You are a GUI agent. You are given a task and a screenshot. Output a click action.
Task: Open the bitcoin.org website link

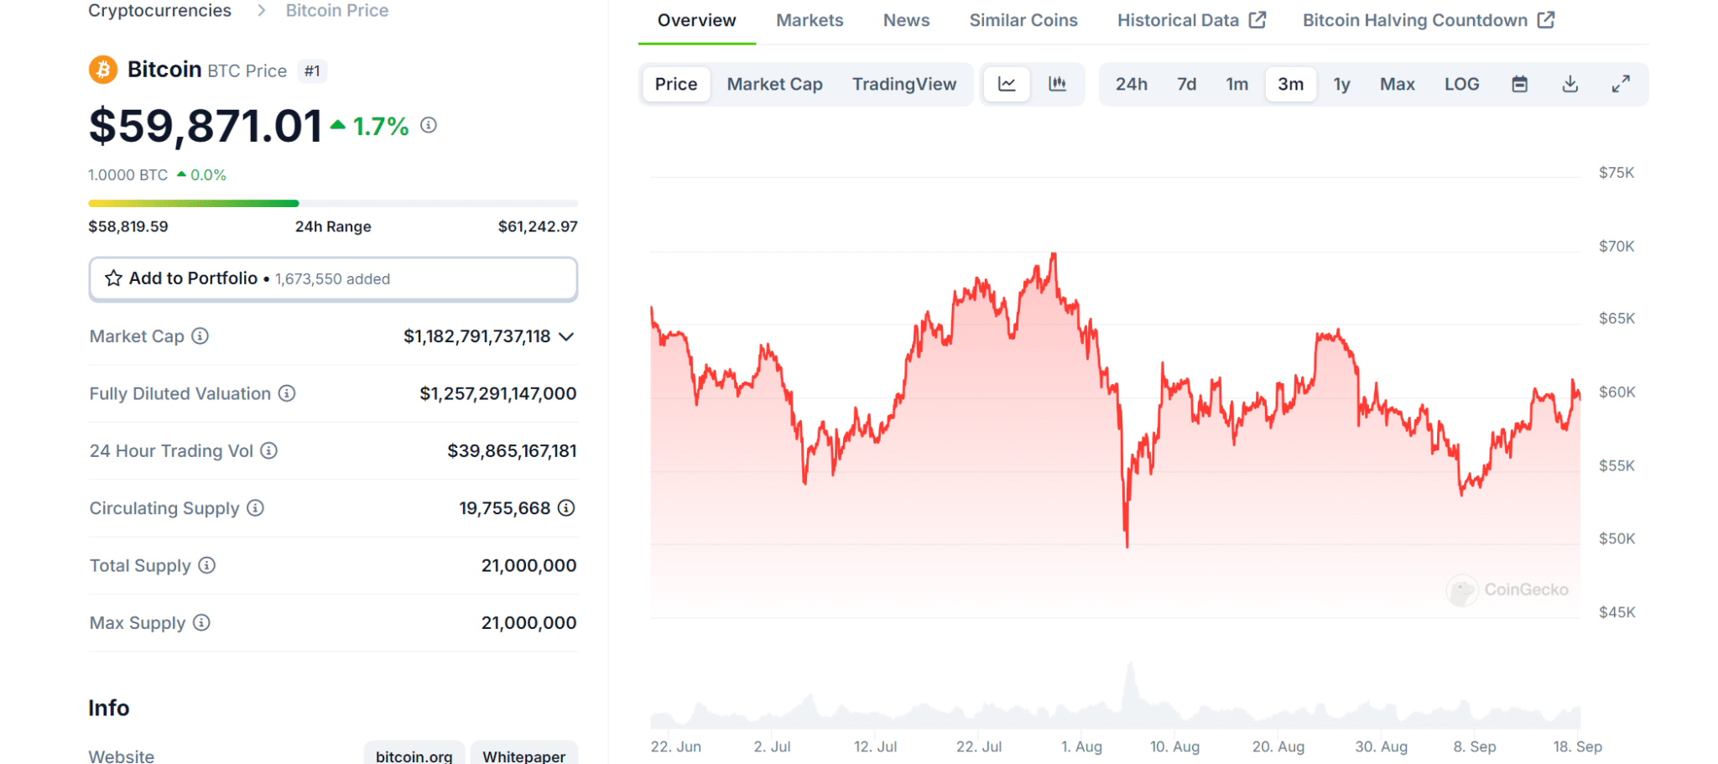414,756
